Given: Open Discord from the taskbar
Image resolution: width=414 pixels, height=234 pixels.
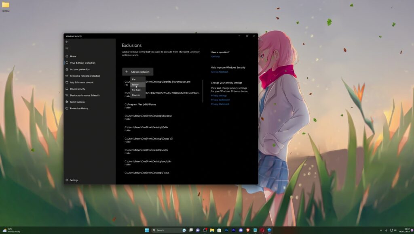Looking at the screenshot, I should 241,230.
